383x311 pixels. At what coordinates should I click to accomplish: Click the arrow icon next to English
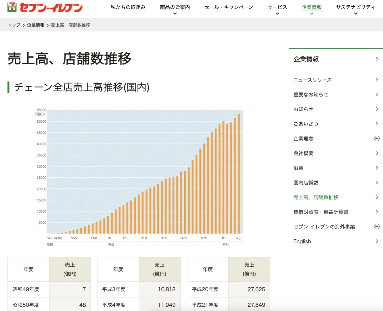click(377, 241)
